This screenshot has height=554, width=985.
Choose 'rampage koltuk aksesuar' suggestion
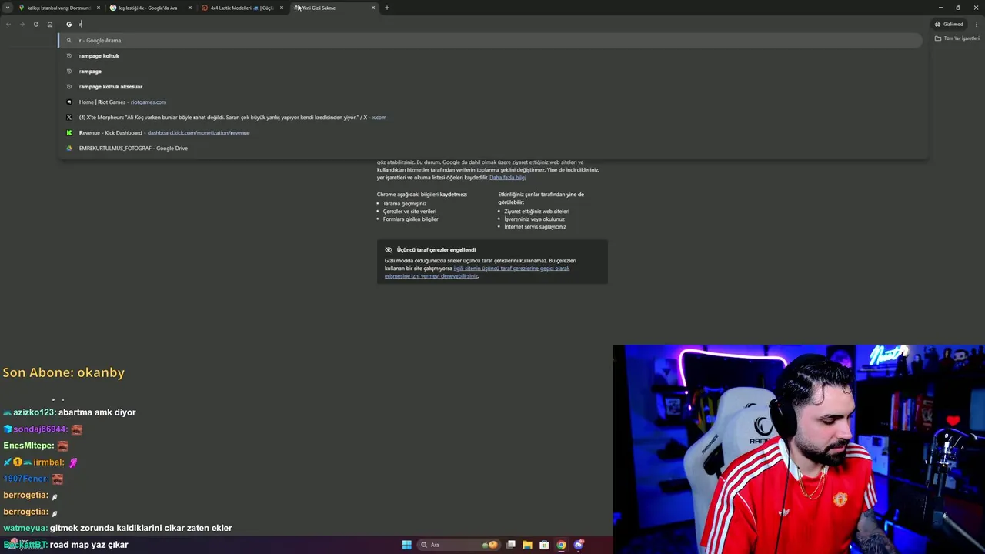click(491, 86)
